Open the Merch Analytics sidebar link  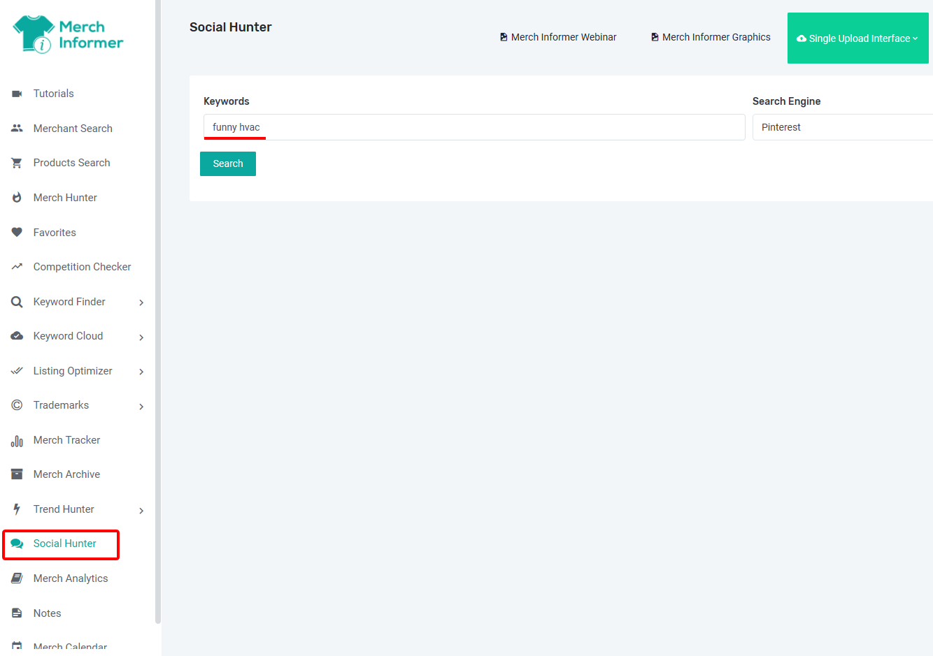[x=71, y=578]
